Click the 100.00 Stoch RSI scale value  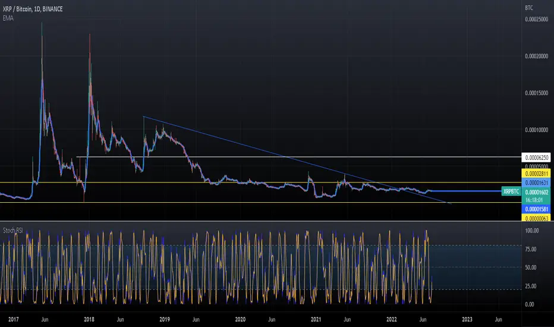click(532, 231)
